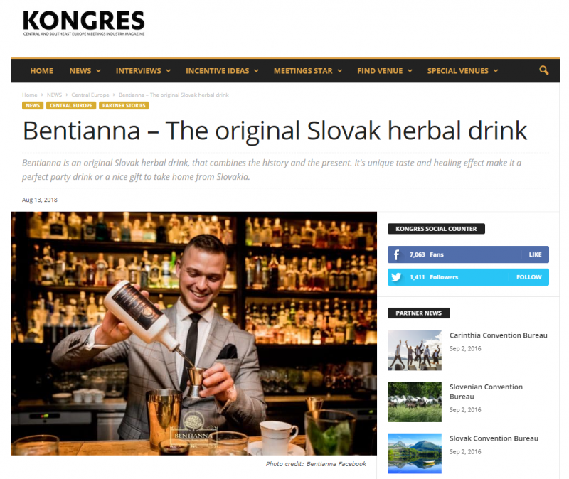Expand the NEWS menu chevron
569x479 pixels.
98,71
